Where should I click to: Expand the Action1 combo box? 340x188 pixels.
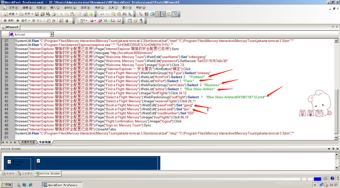[x=52, y=34]
